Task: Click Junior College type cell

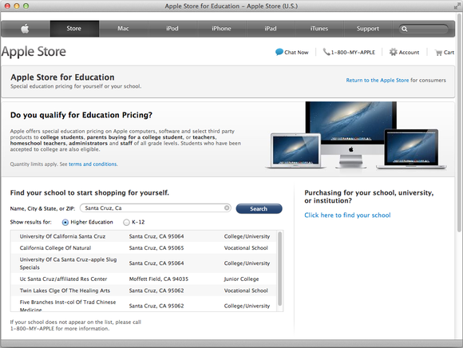Action: coord(241,279)
